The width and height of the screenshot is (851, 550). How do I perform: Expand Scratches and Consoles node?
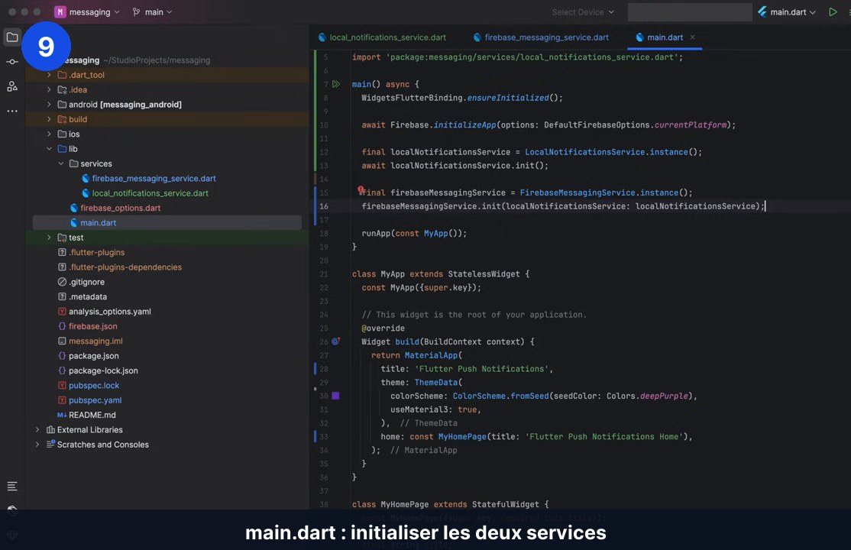(x=37, y=444)
